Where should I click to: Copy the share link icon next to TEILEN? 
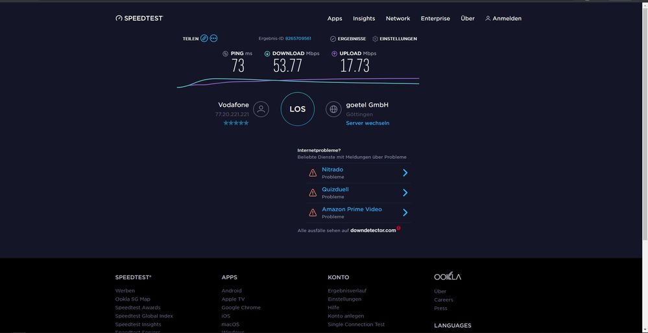tap(204, 38)
